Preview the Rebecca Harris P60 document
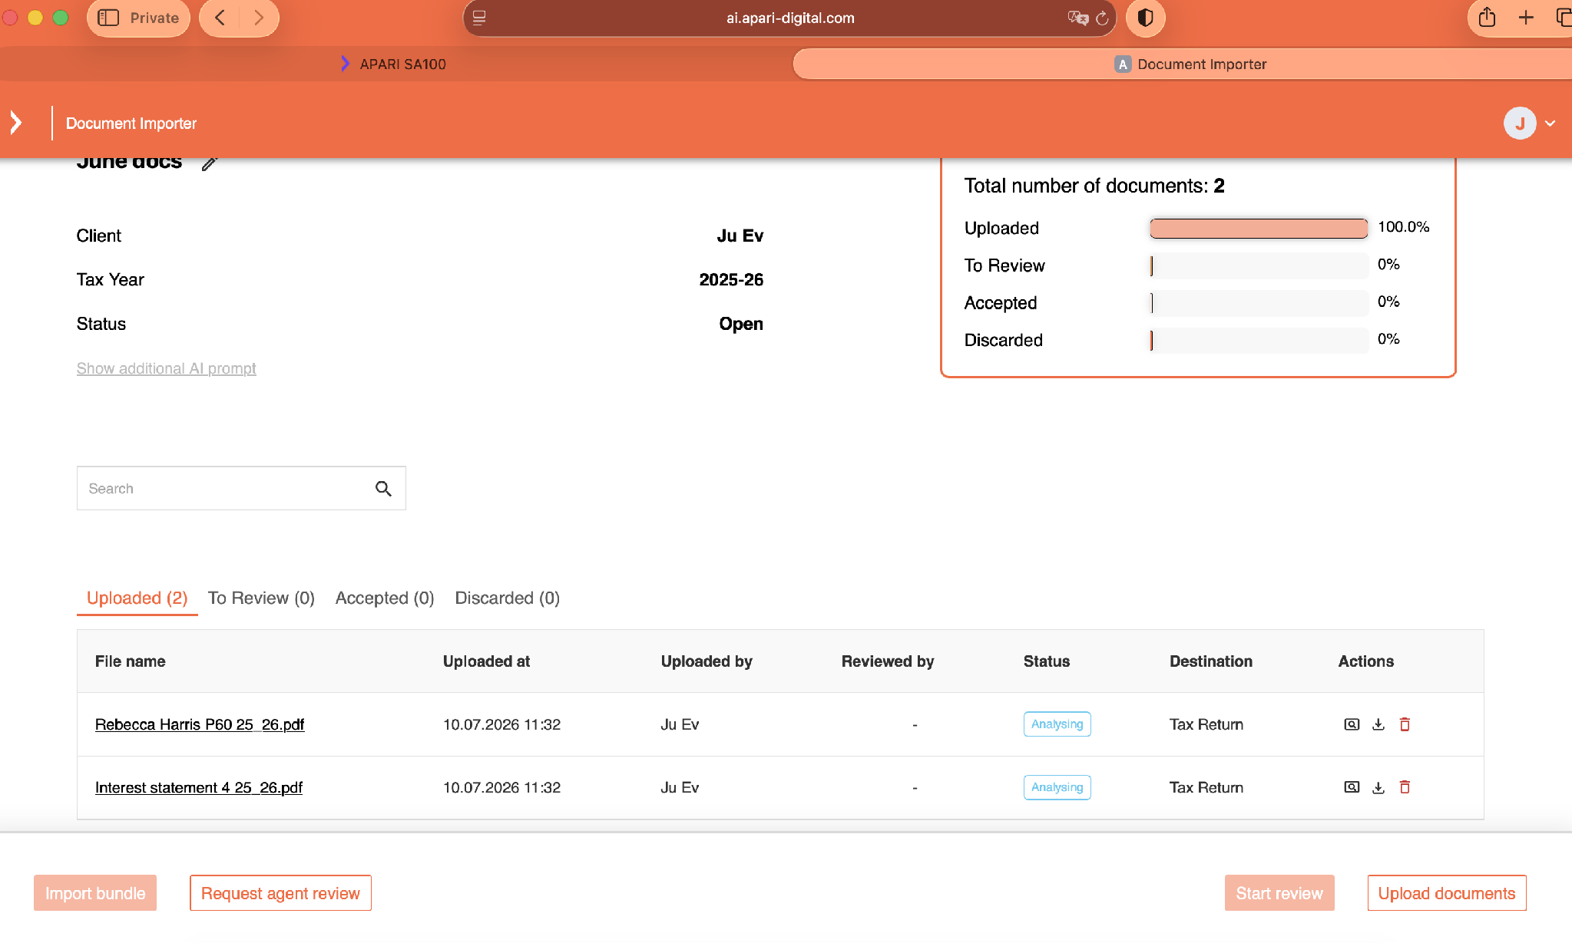The width and height of the screenshot is (1572, 943). coord(1352,724)
